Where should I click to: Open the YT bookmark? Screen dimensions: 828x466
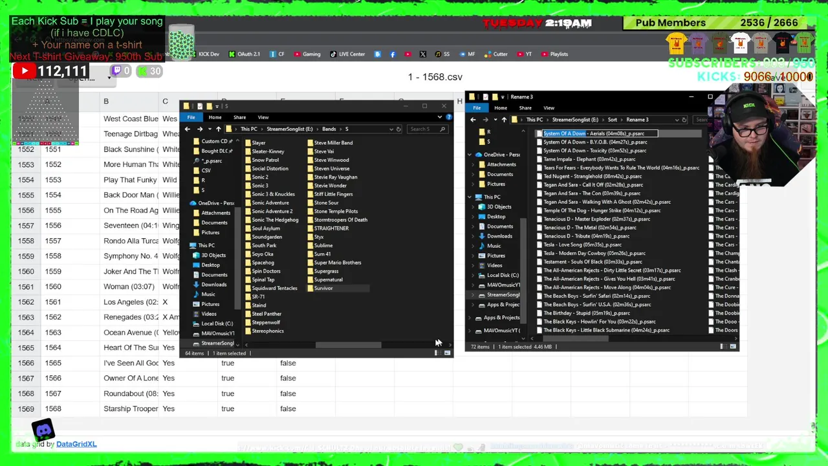click(524, 54)
